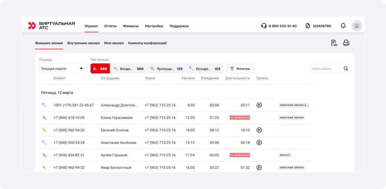Open the Отчеты menu

pyautogui.click(x=110, y=26)
